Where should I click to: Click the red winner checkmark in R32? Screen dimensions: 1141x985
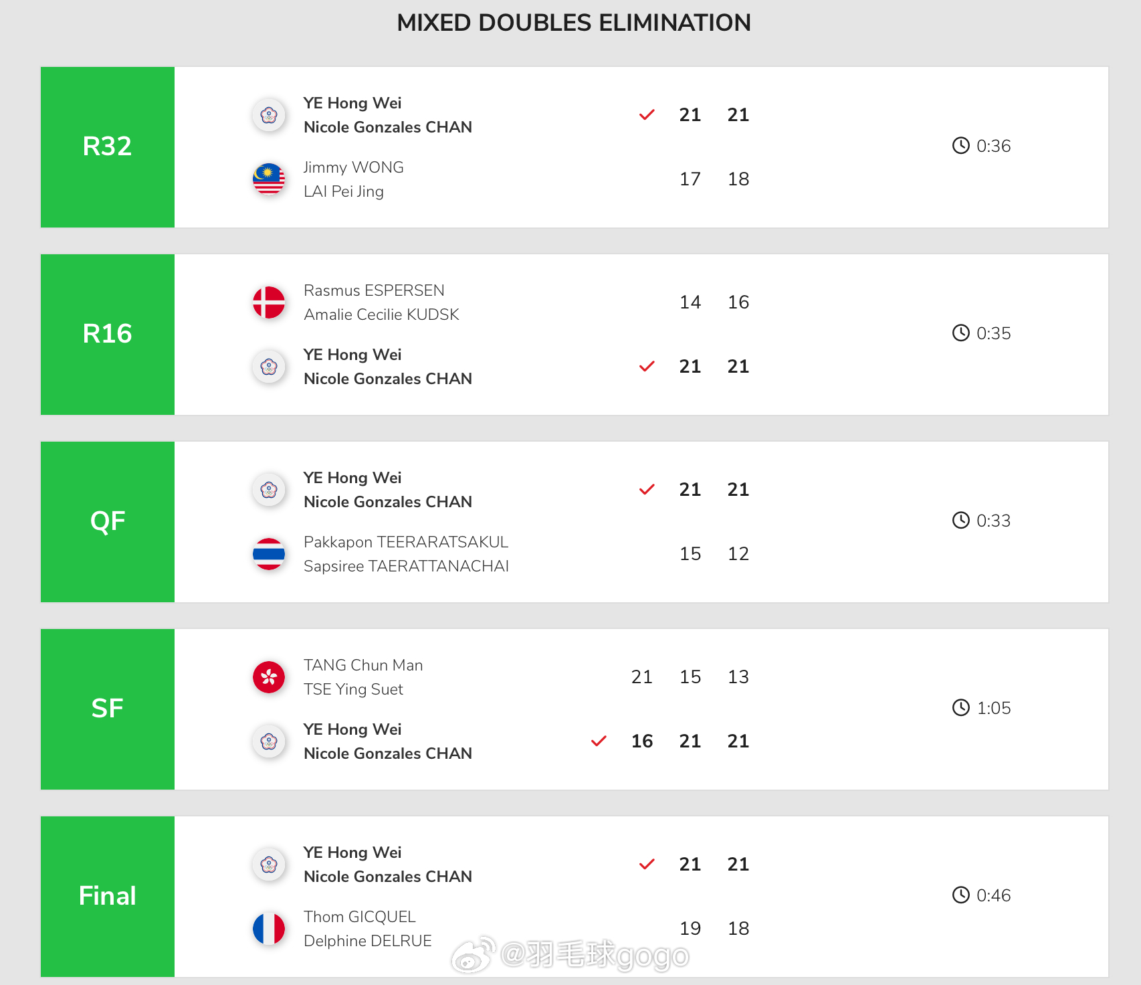tap(647, 115)
